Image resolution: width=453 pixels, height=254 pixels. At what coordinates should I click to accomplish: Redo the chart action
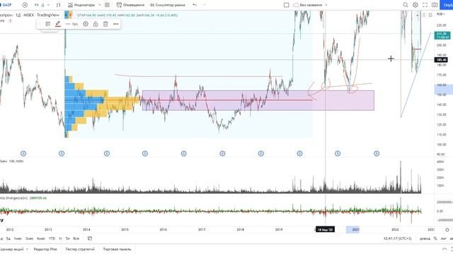[205, 5]
